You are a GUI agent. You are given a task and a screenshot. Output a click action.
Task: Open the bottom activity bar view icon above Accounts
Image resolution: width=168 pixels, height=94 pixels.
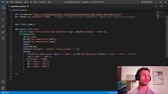pyautogui.click(x=3, y=38)
